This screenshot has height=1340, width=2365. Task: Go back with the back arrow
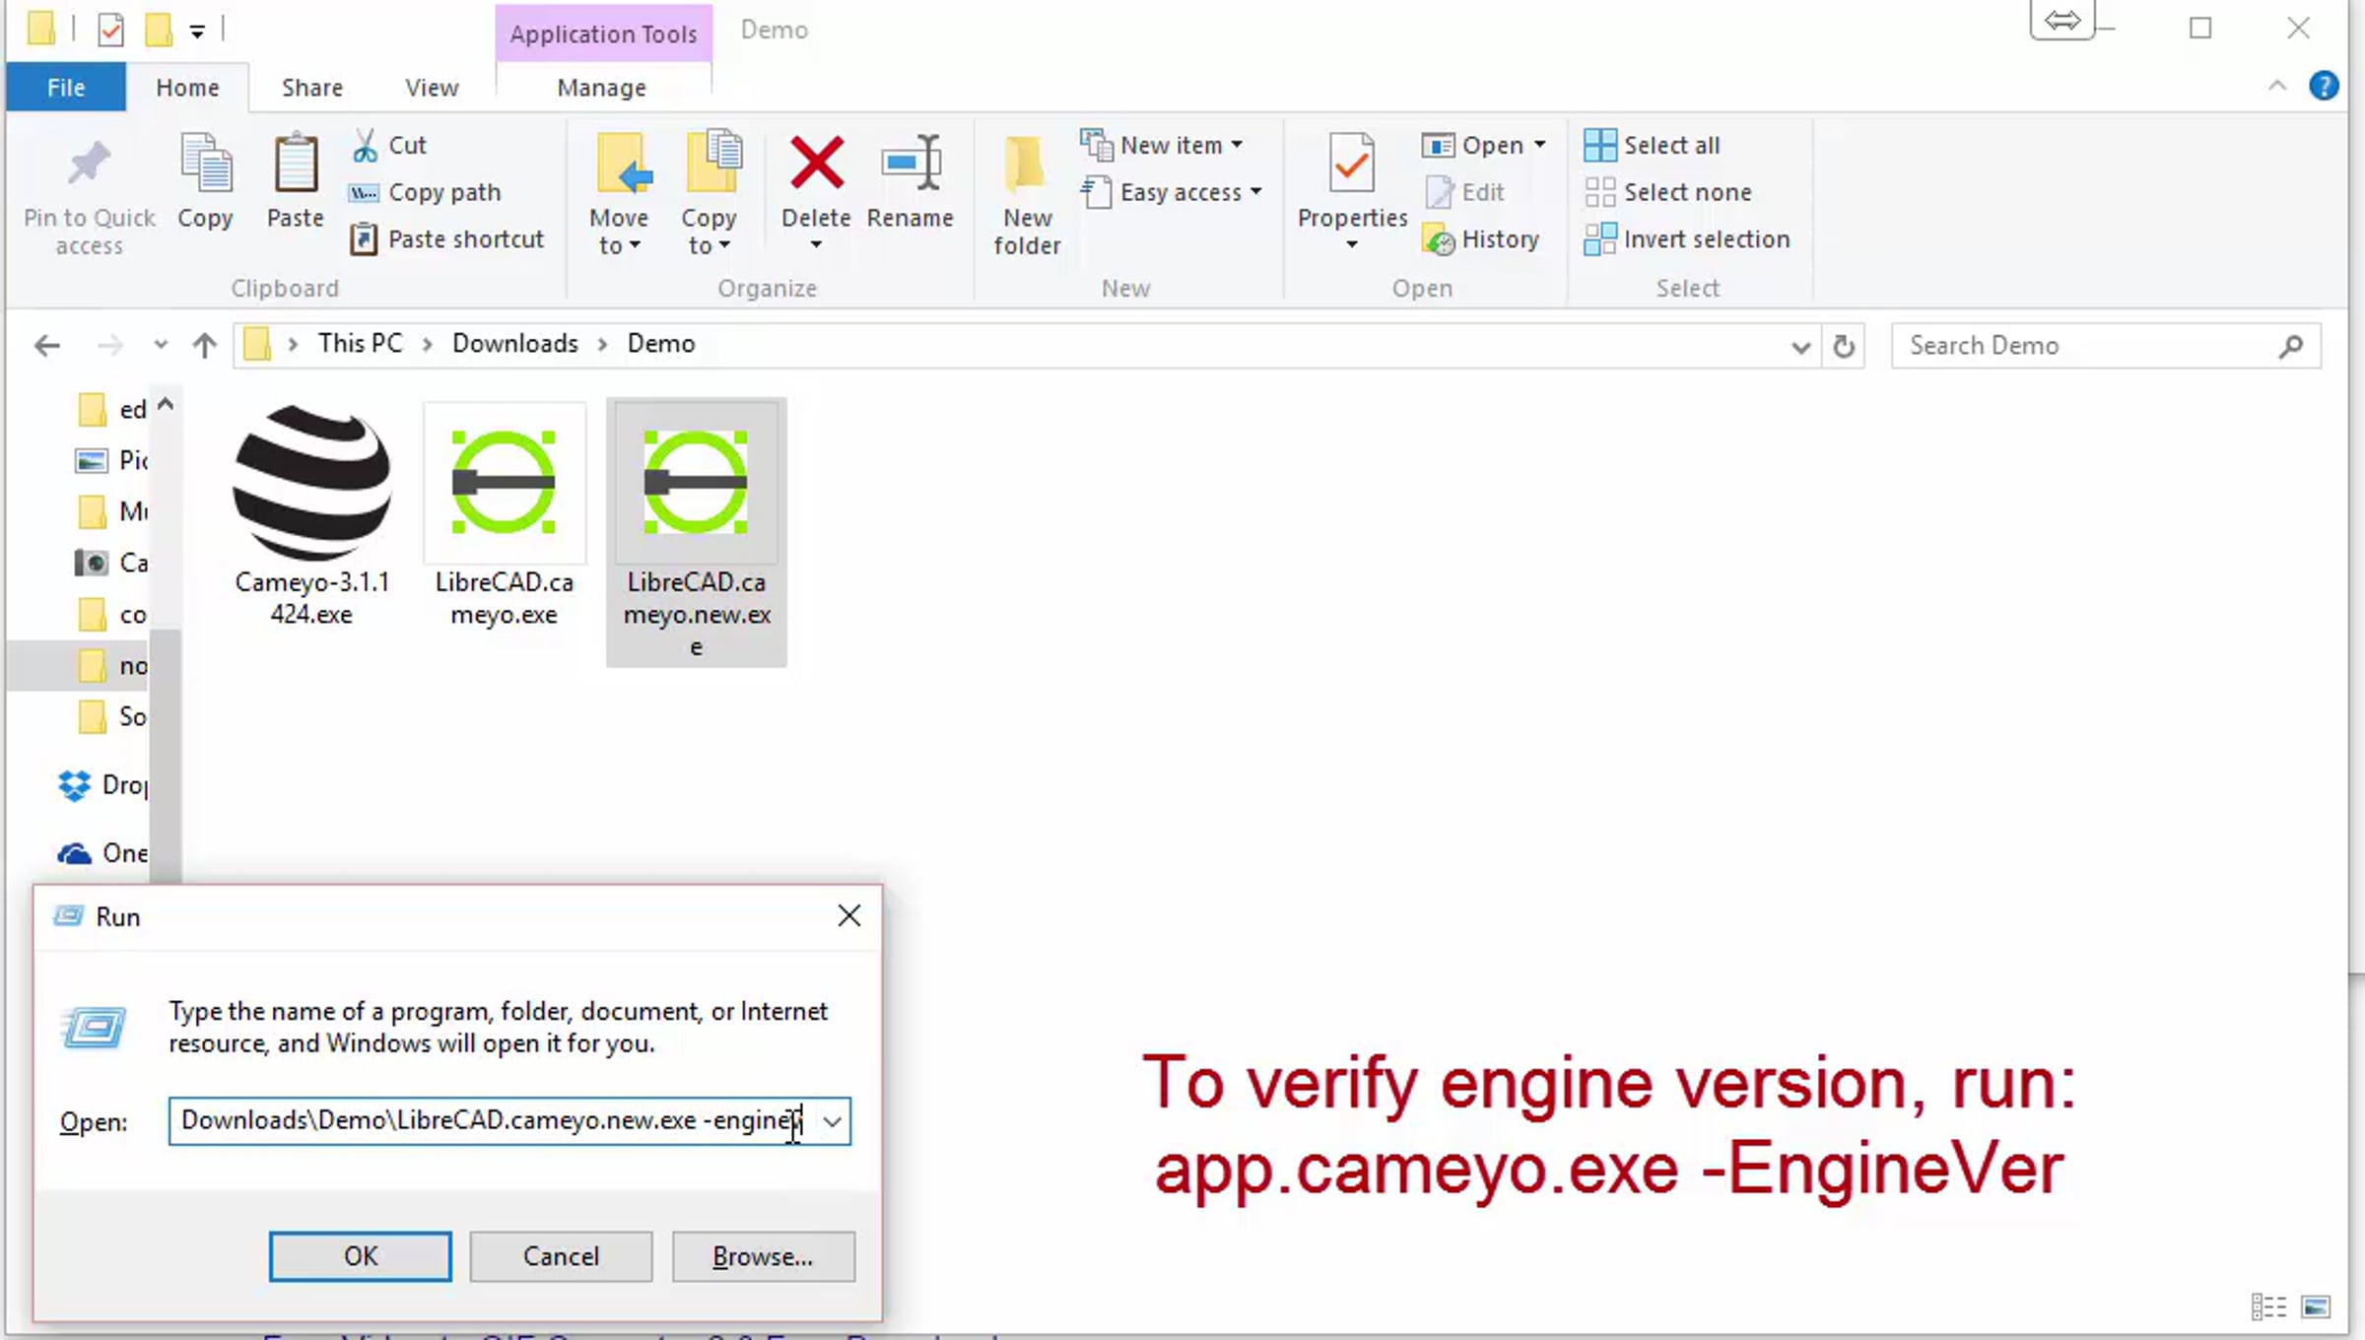coord(46,345)
